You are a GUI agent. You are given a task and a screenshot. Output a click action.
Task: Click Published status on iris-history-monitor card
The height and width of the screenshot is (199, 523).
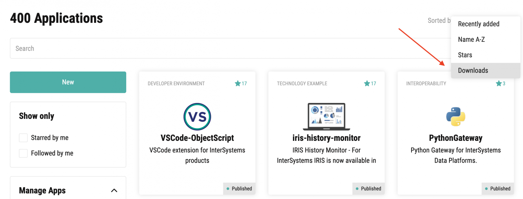point(368,189)
